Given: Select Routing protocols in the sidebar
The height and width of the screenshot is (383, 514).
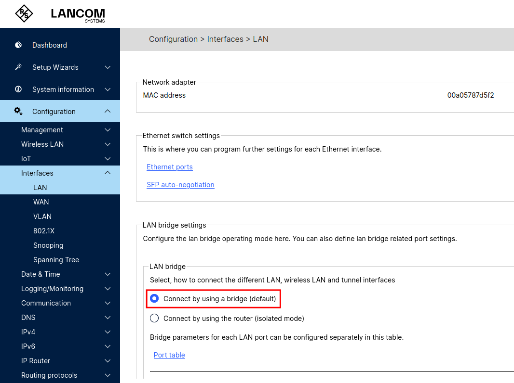Looking at the screenshot, I should click(49, 375).
